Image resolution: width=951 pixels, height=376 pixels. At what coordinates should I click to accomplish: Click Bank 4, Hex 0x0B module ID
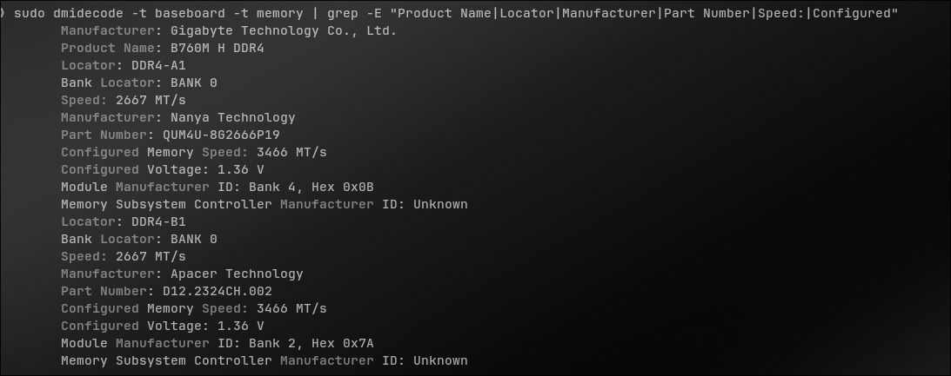click(x=311, y=187)
